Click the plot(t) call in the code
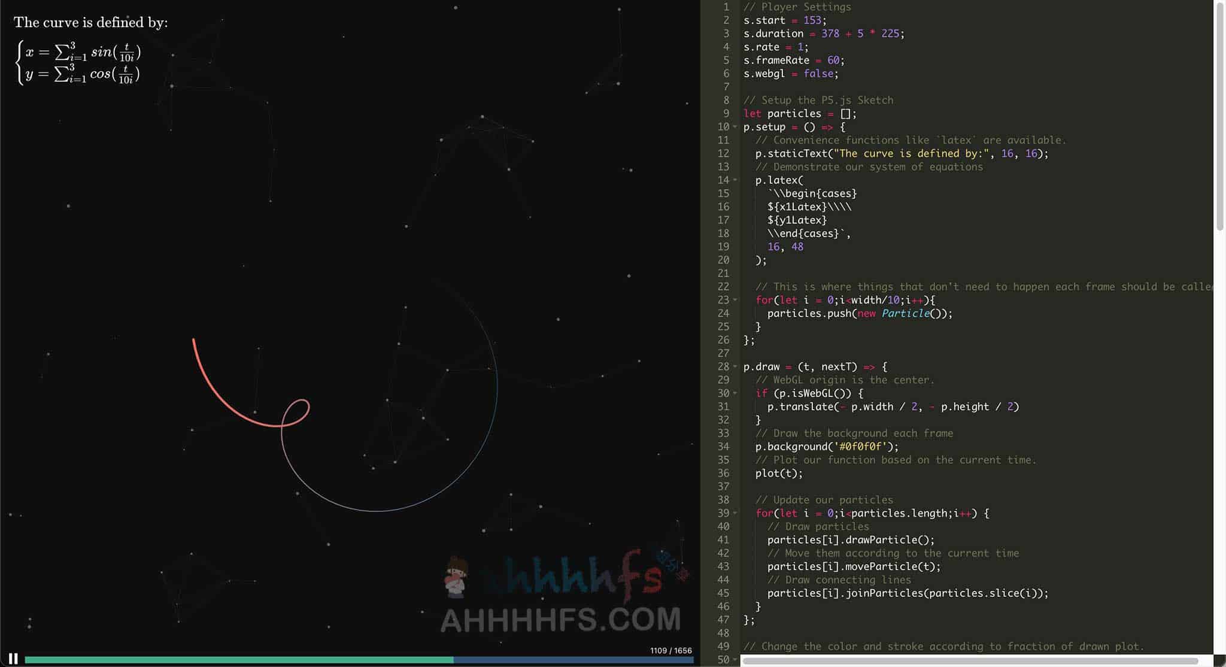The width and height of the screenshot is (1226, 667). click(x=779, y=473)
